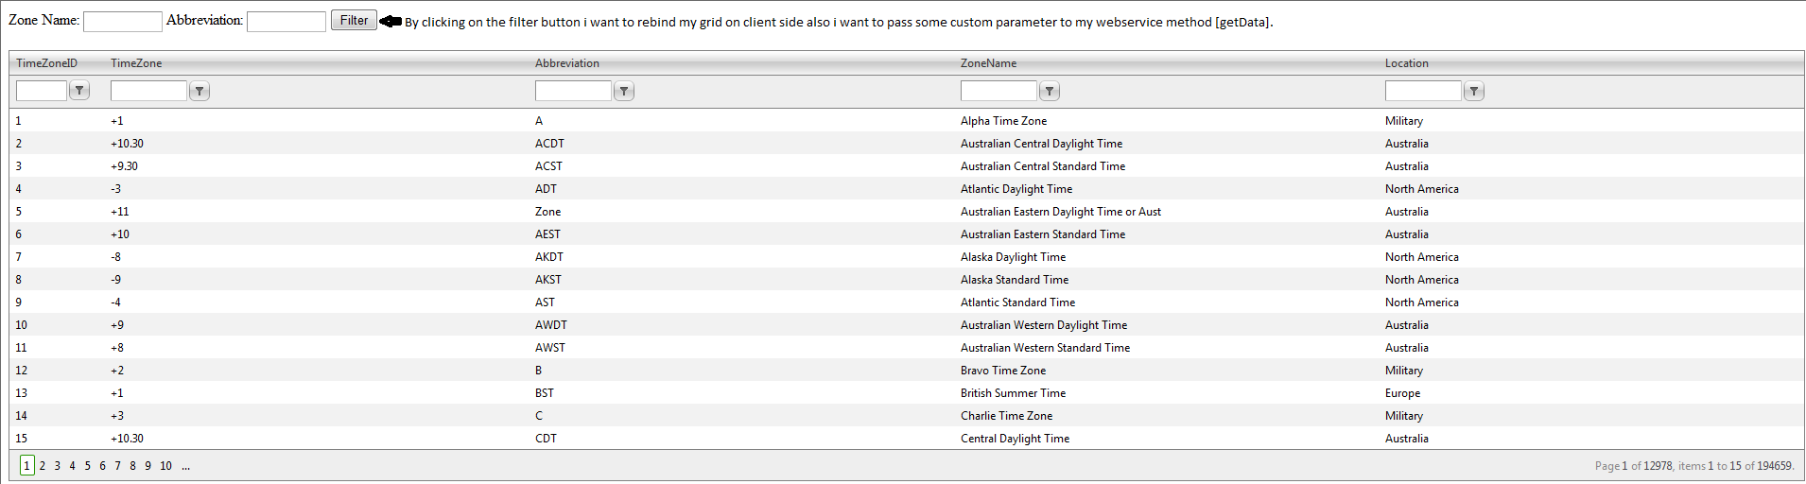Sort by the ZoneName column header
Viewport: 1806px width, 484px height.
(988, 63)
